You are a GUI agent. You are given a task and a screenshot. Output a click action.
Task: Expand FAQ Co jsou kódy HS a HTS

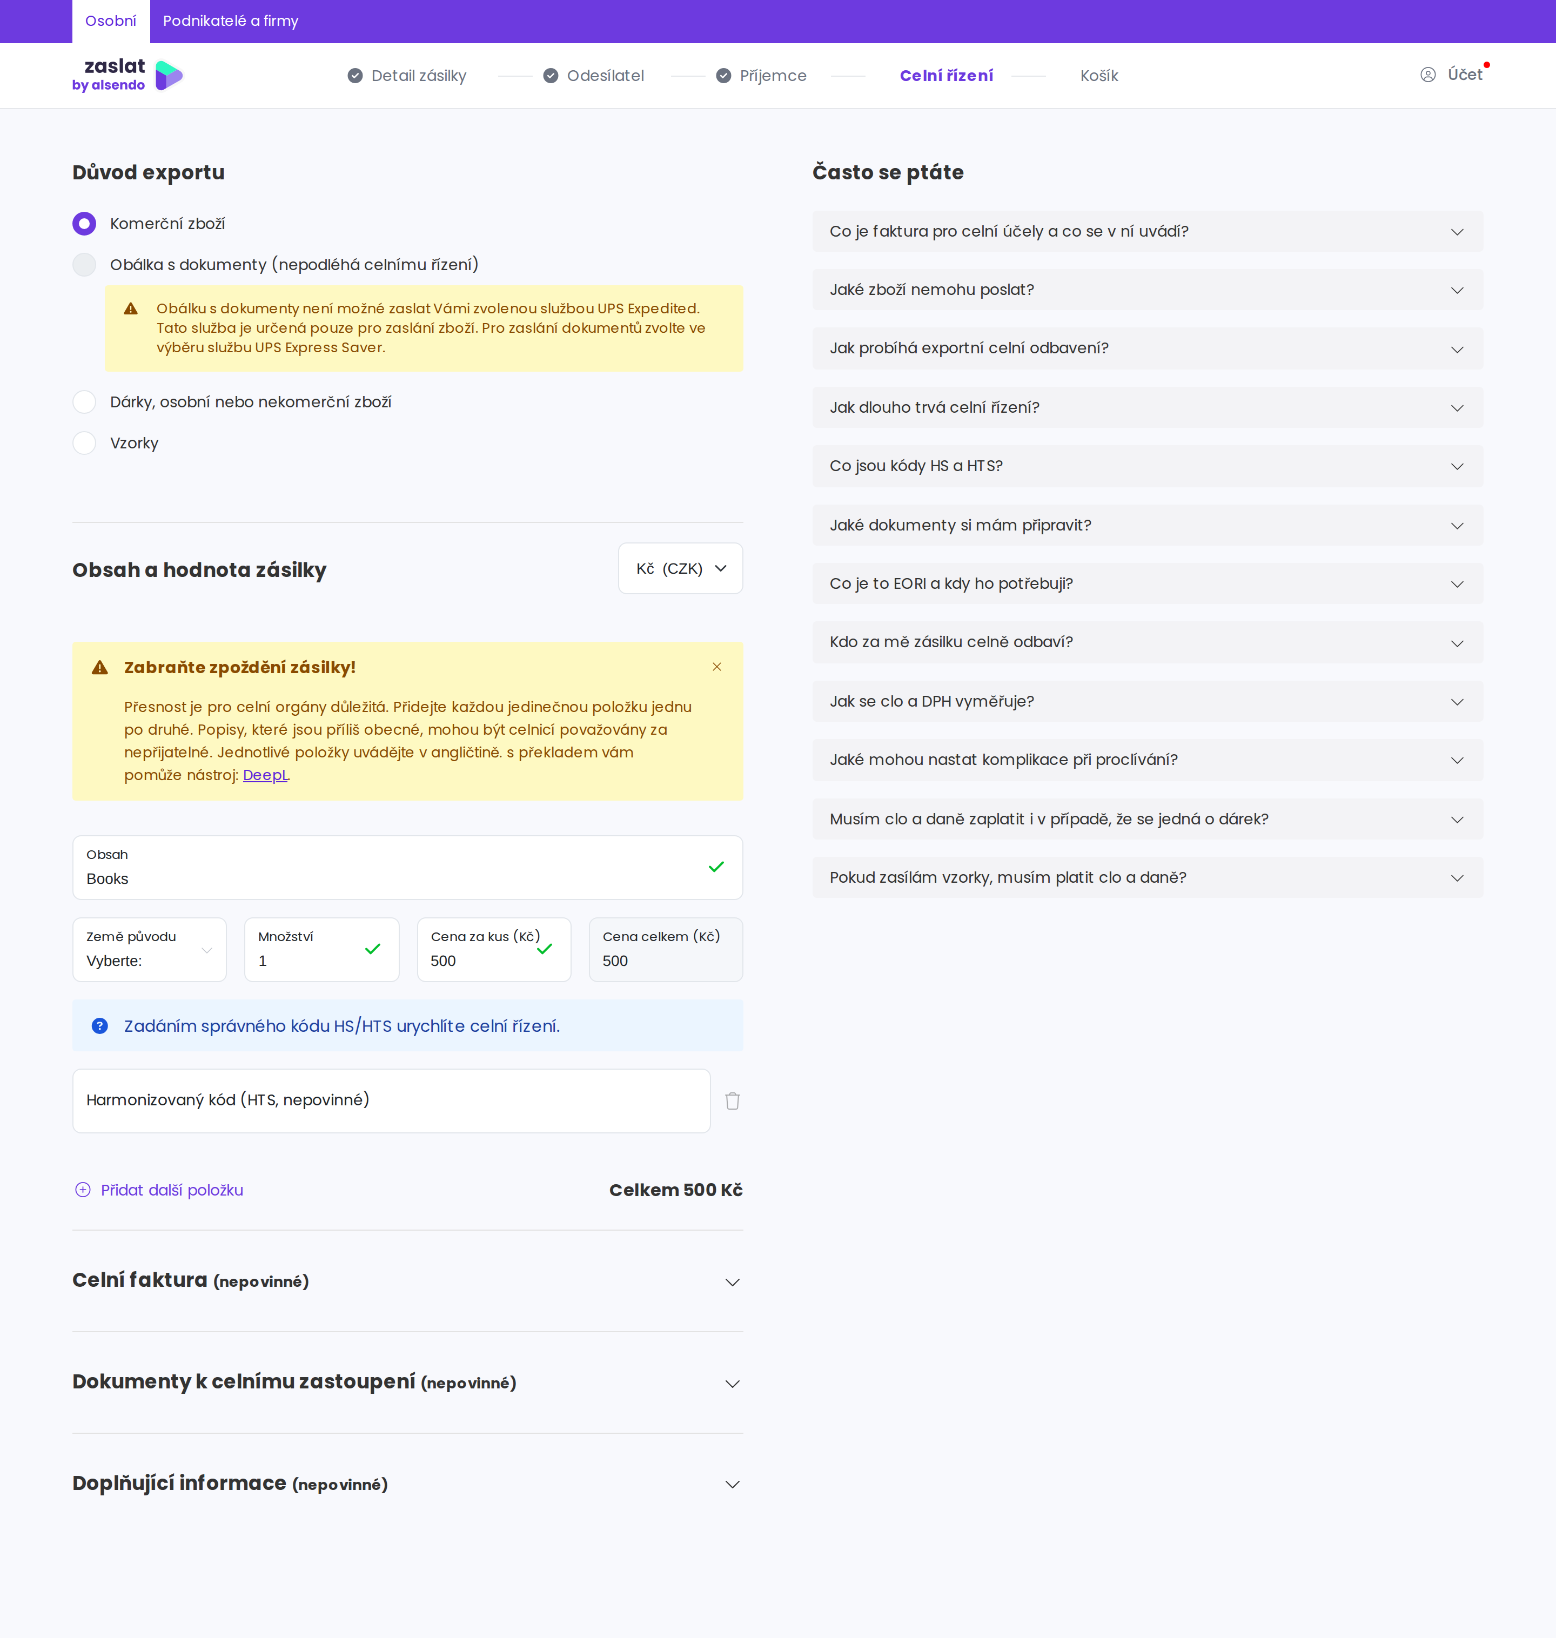coord(1147,466)
